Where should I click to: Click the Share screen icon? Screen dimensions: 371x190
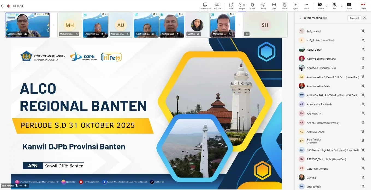[x=349, y=5]
